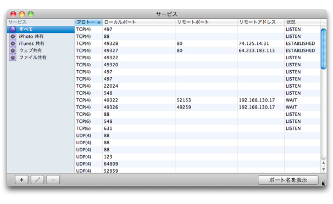Screen dimensions: 333x204
Task: Click the pencil edit button
Action: [37, 180]
